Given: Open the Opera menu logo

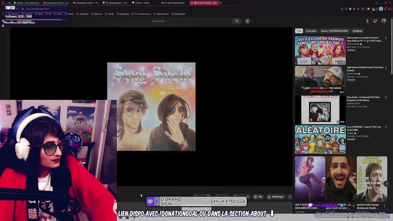Looking at the screenshot, I should 3,3.
